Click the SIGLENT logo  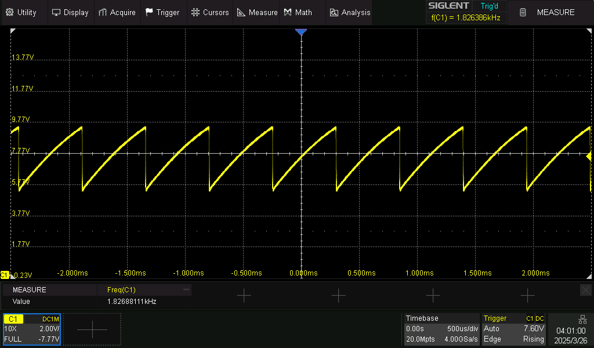coord(448,6)
